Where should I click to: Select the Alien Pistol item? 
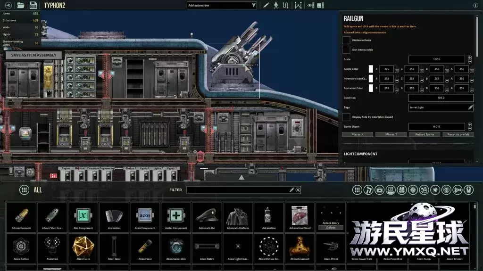[x=331, y=248]
